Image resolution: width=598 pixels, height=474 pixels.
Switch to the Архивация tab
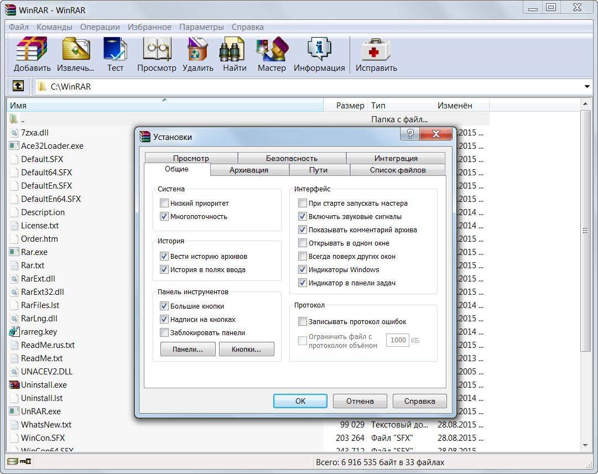(x=248, y=170)
